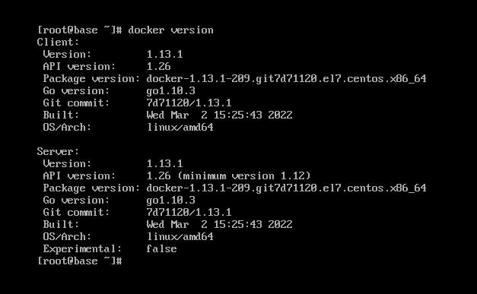Click the Server Version value 1.13.1
477x294 pixels.
point(164,163)
